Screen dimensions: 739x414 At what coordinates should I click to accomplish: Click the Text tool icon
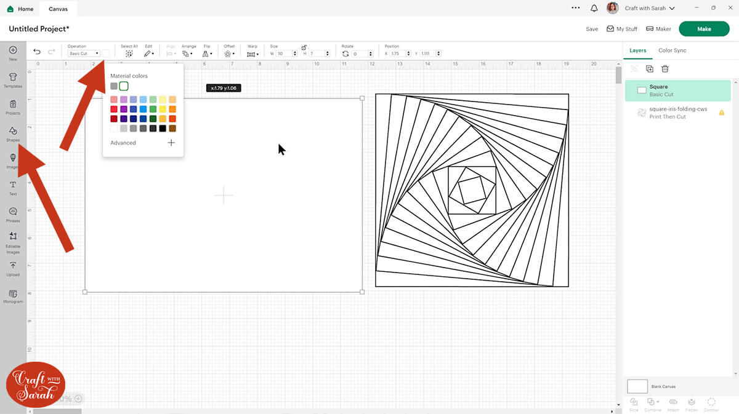[x=13, y=187]
